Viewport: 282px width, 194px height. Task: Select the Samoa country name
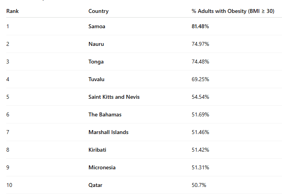(x=97, y=27)
